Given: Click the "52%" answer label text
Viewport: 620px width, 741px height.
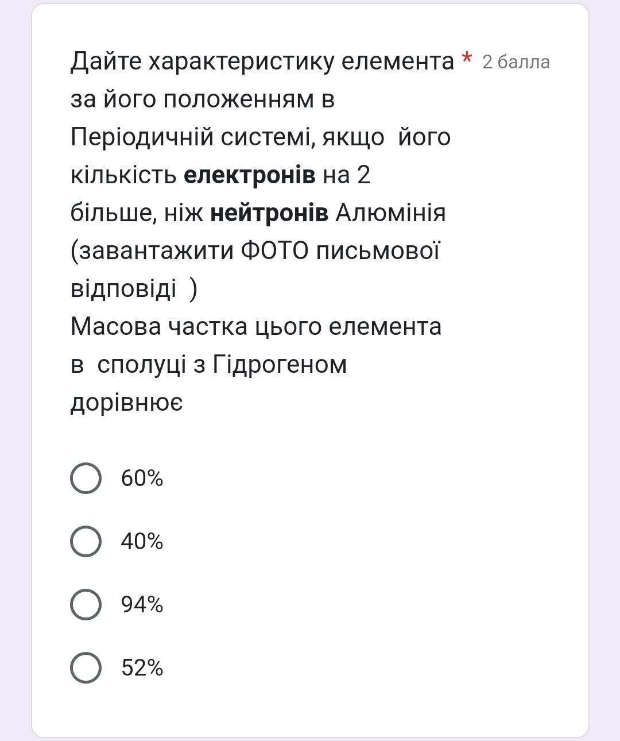Looking at the screenshot, I should [x=142, y=667].
